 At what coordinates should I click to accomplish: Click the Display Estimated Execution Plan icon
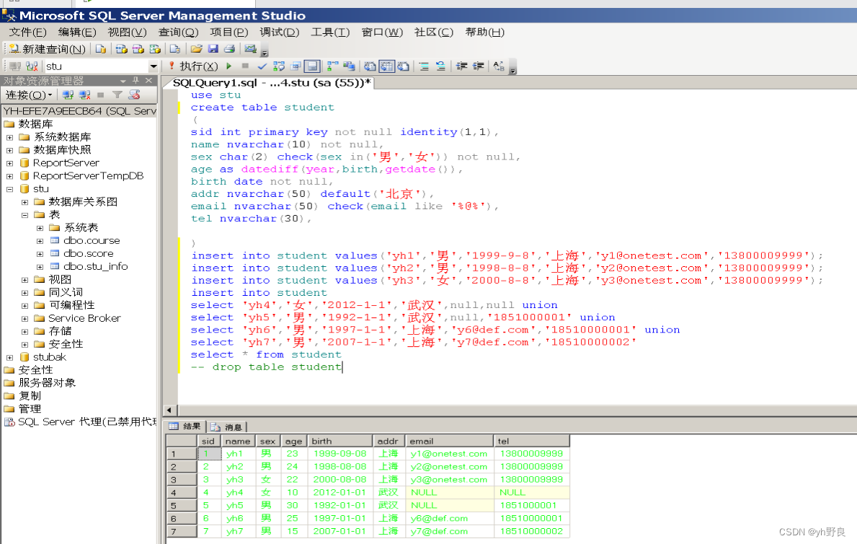(x=279, y=66)
